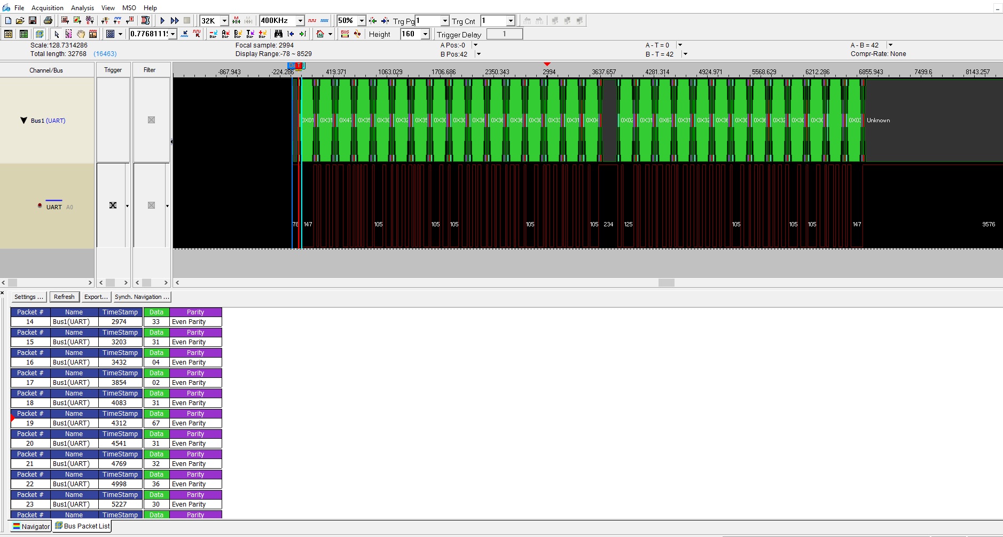Switch to Navigator tab
1003x537 pixels.
tap(31, 526)
